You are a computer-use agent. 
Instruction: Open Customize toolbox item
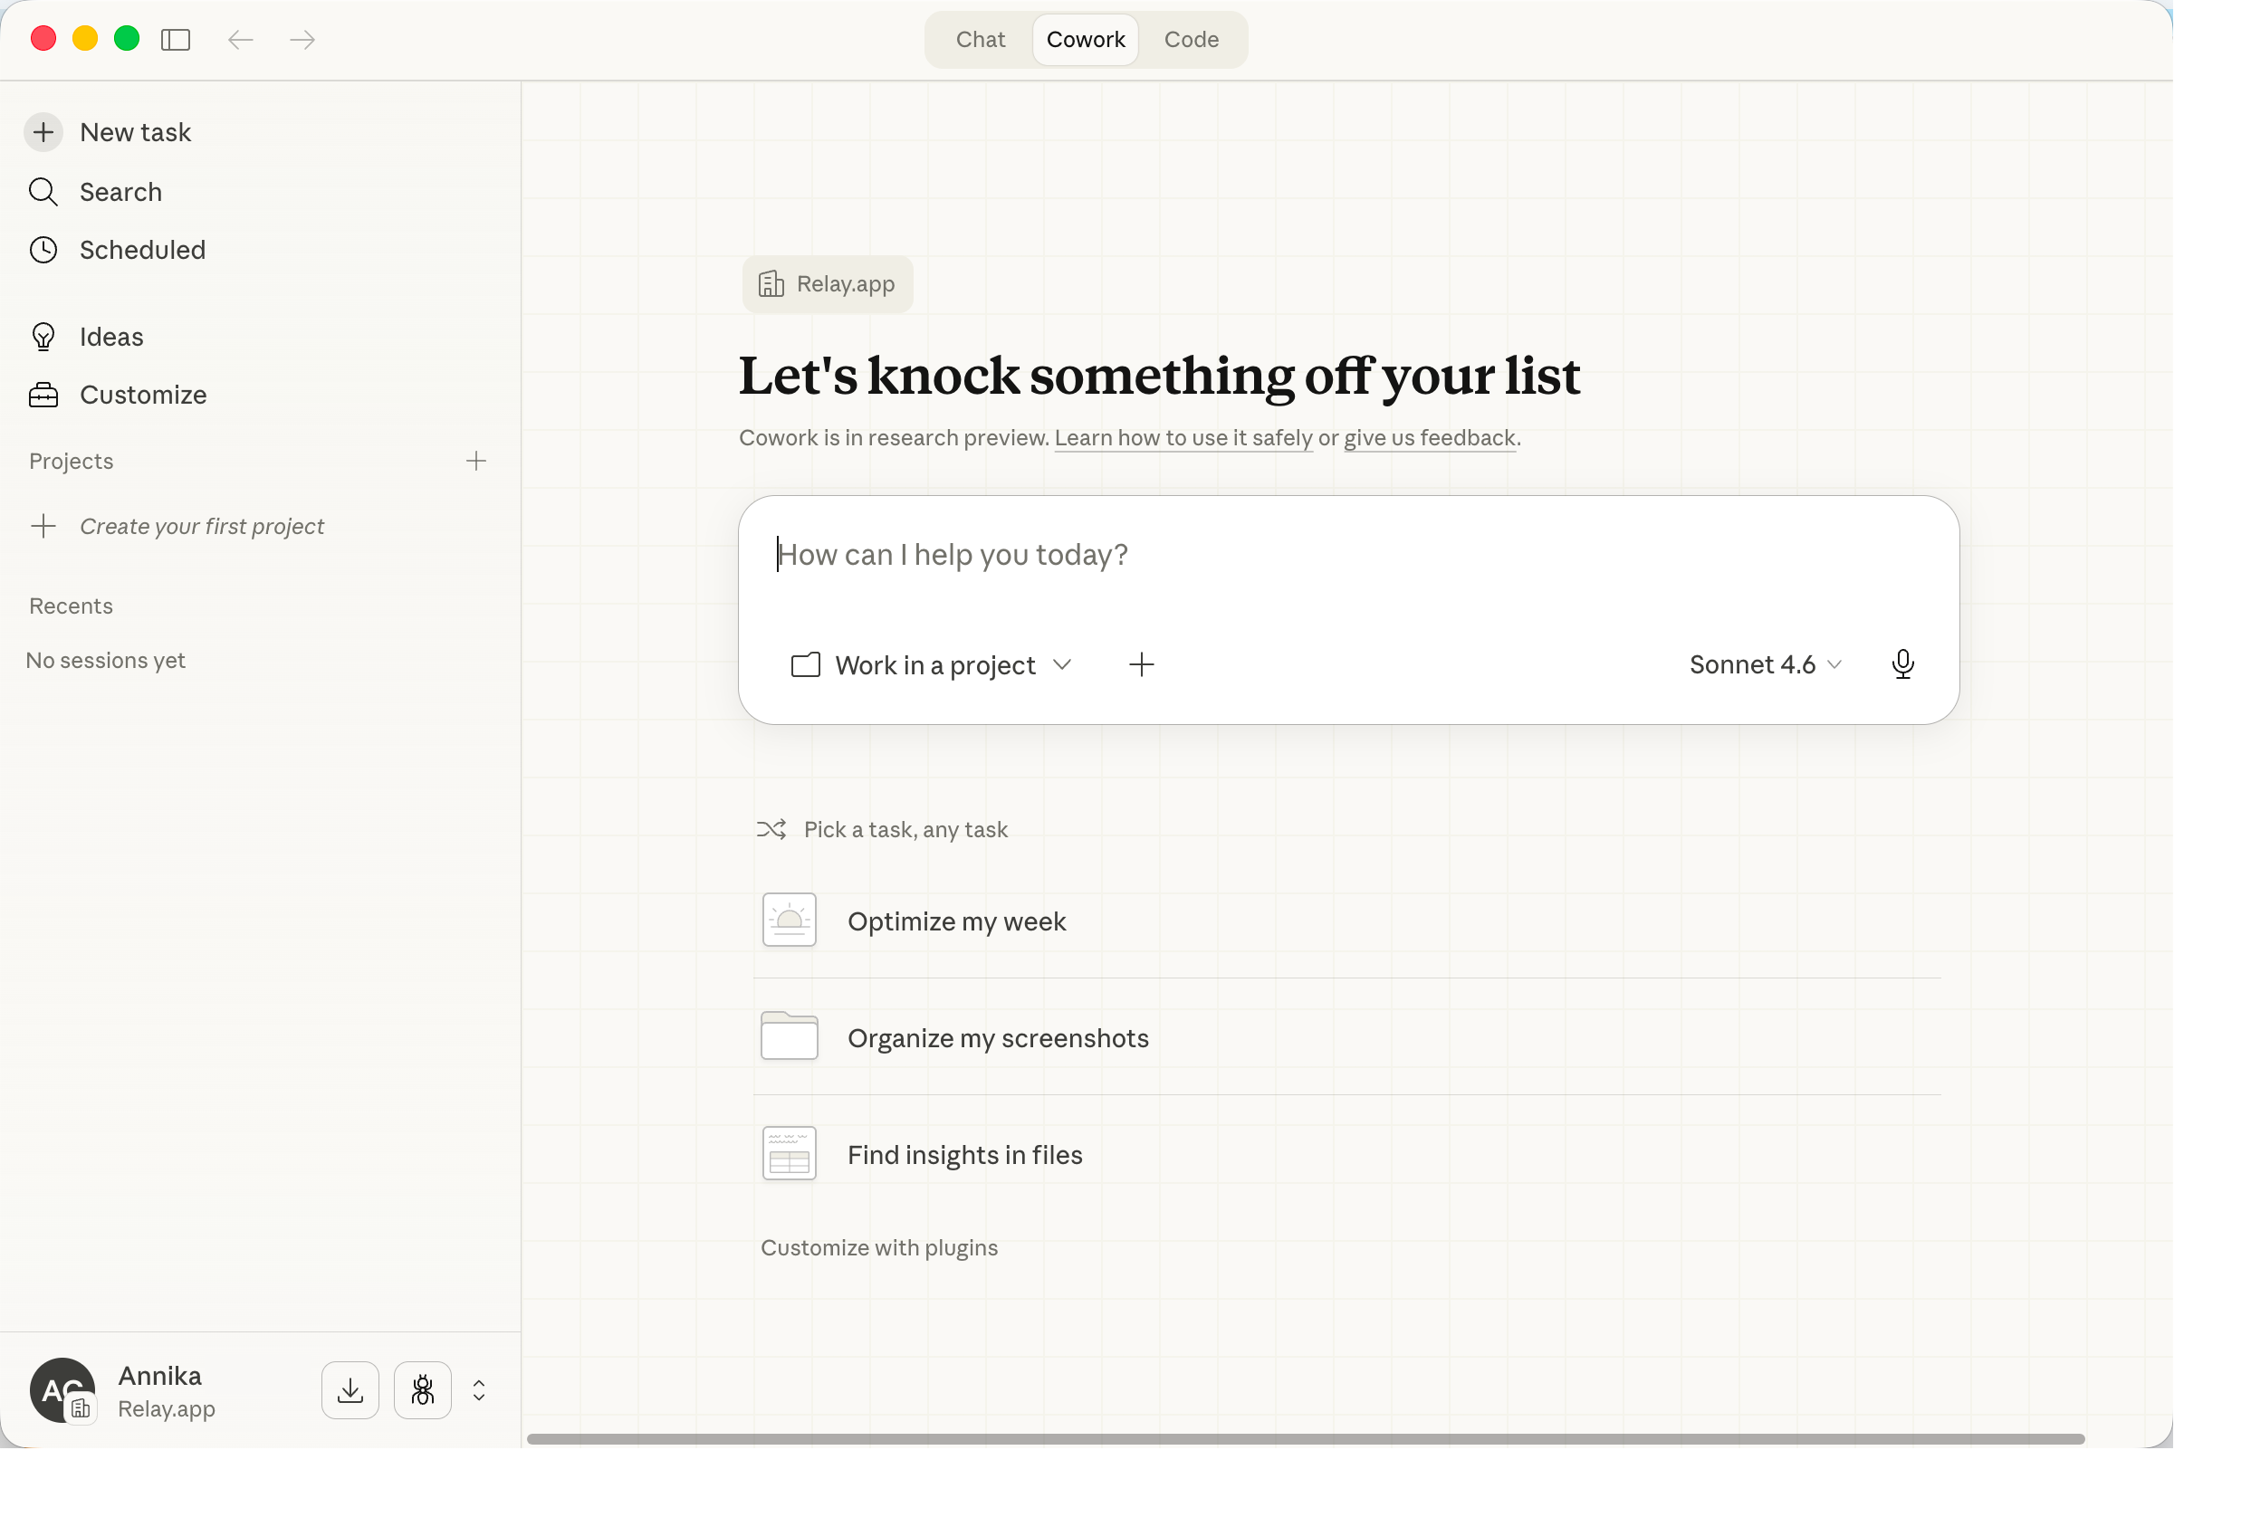[142, 395]
